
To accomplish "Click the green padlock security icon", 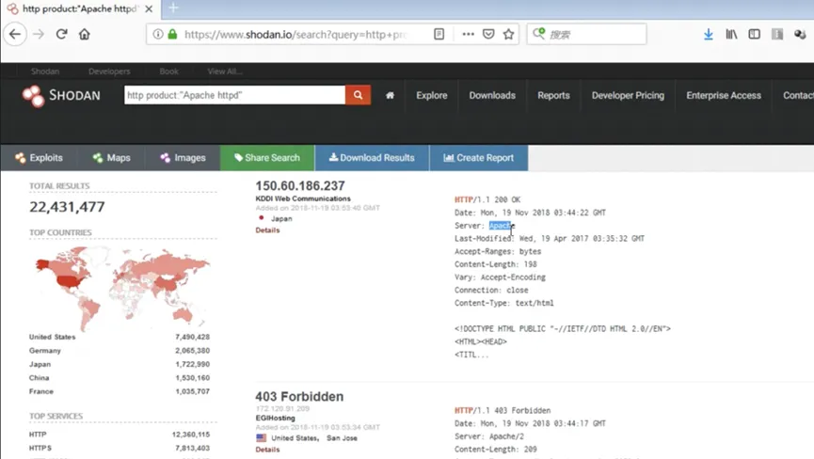I will click(x=172, y=34).
